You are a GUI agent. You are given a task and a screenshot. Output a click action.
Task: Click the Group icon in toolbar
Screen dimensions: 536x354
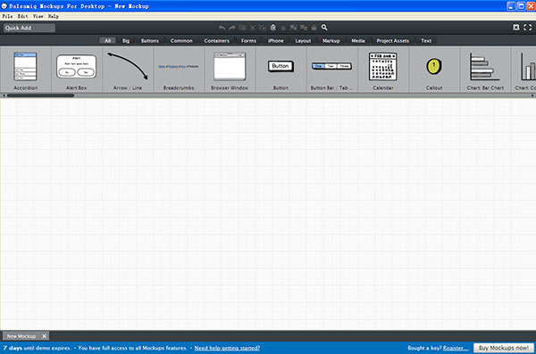(293, 28)
